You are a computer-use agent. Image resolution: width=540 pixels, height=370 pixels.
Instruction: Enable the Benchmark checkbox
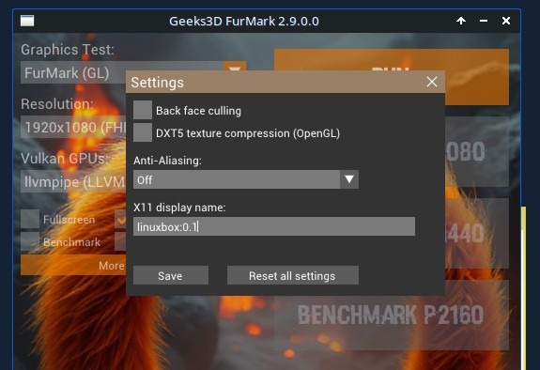tap(30, 241)
